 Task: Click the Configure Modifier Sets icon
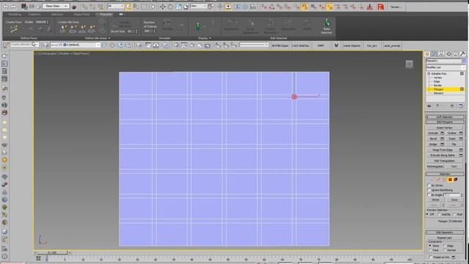point(461,106)
